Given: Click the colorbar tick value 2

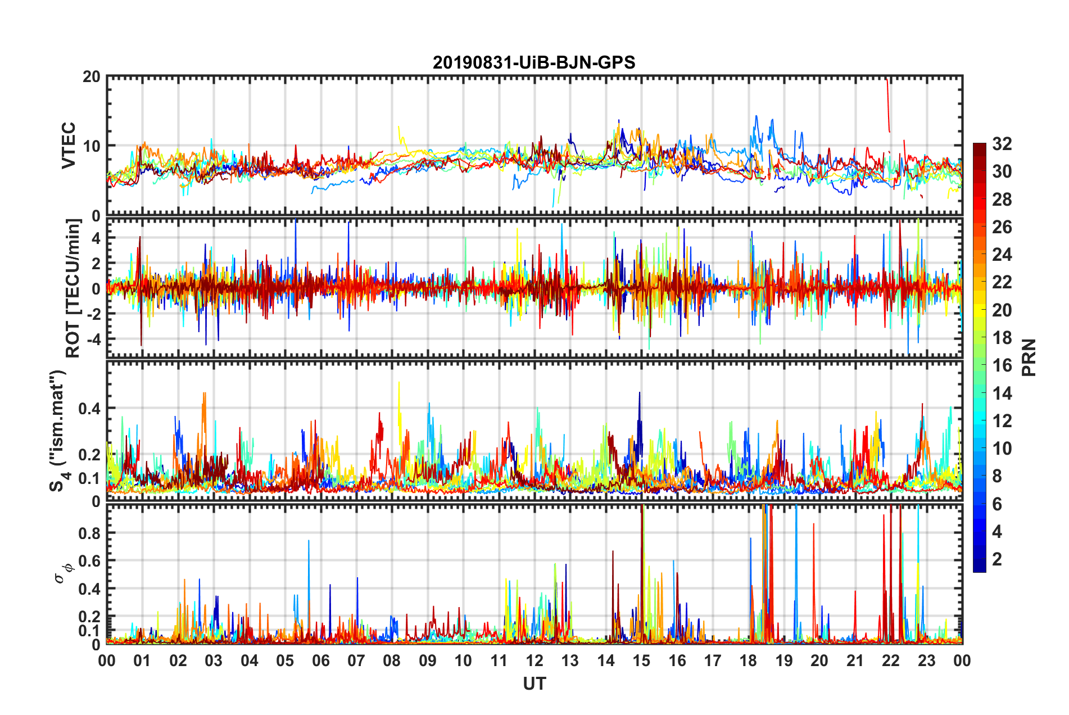Looking at the screenshot, I should pos(997,559).
